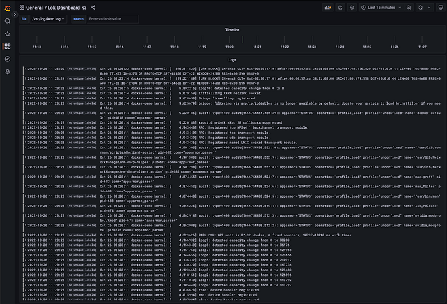Open the Last 15 minutes time picker

point(381,8)
